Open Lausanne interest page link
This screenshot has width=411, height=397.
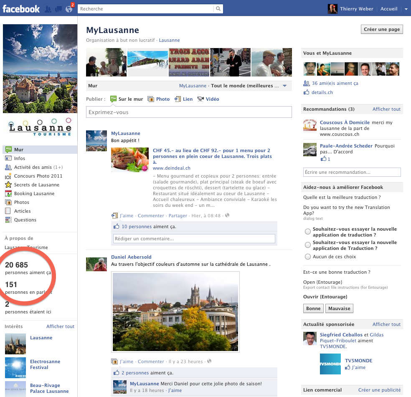(41, 338)
